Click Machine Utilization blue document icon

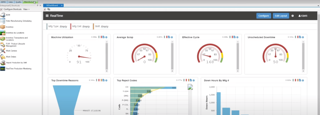tap(103, 37)
